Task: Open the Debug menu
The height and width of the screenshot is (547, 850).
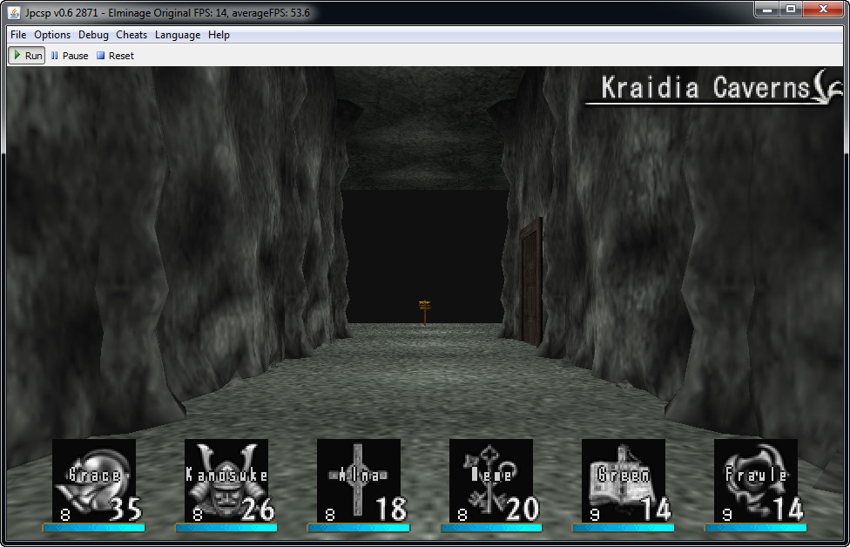Action: coord(93,35)
